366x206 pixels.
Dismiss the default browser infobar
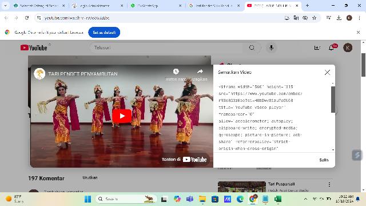tap(358, 32)
